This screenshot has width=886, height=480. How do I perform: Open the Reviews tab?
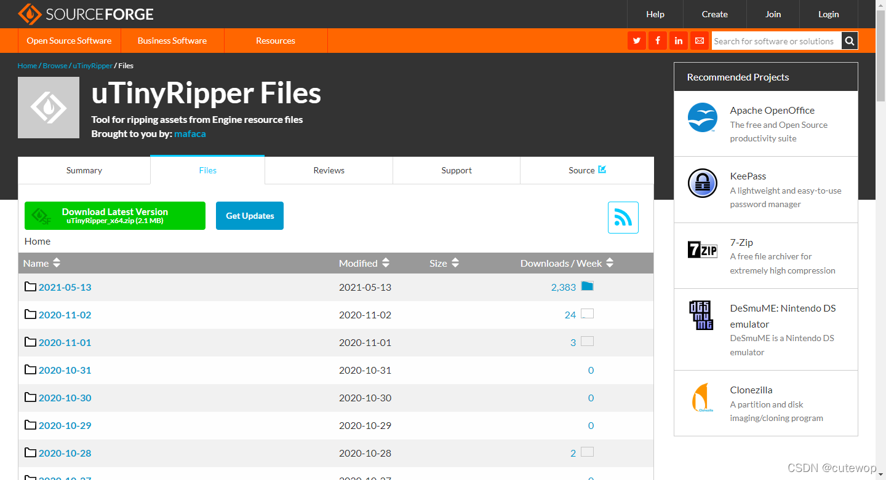329,170
